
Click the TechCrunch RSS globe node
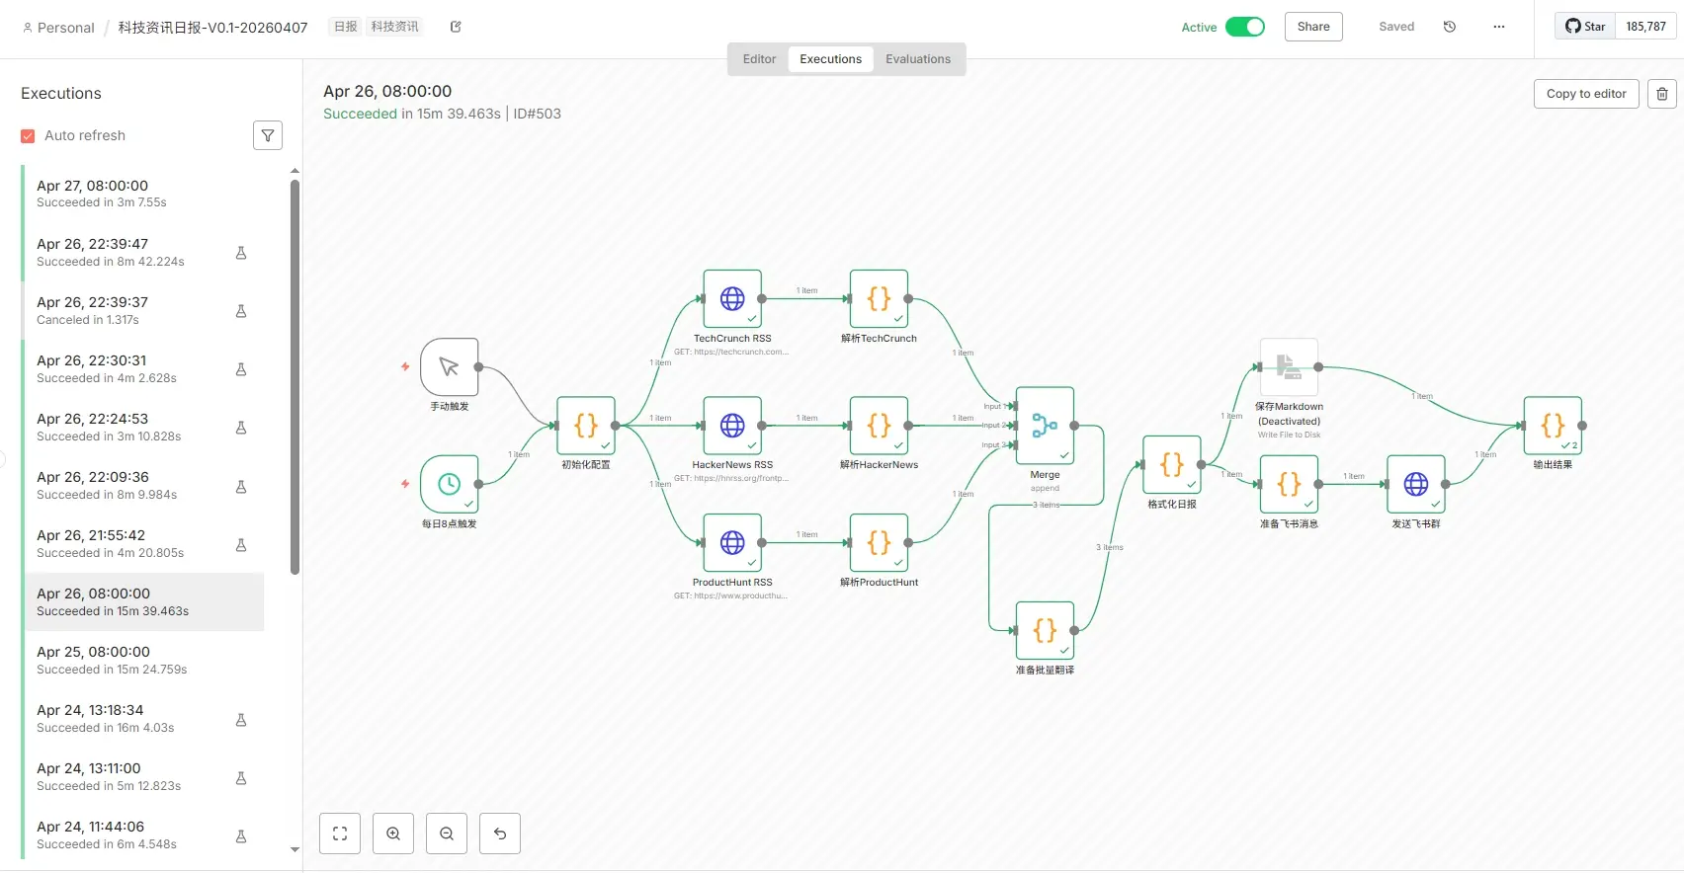pos(732,298)
